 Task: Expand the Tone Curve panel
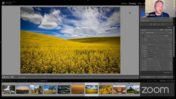(x=156, y=73)
